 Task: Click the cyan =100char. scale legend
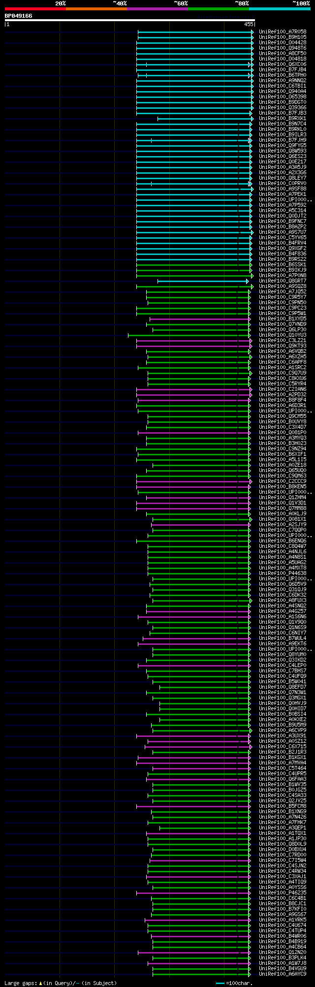[x=235, y=983]
